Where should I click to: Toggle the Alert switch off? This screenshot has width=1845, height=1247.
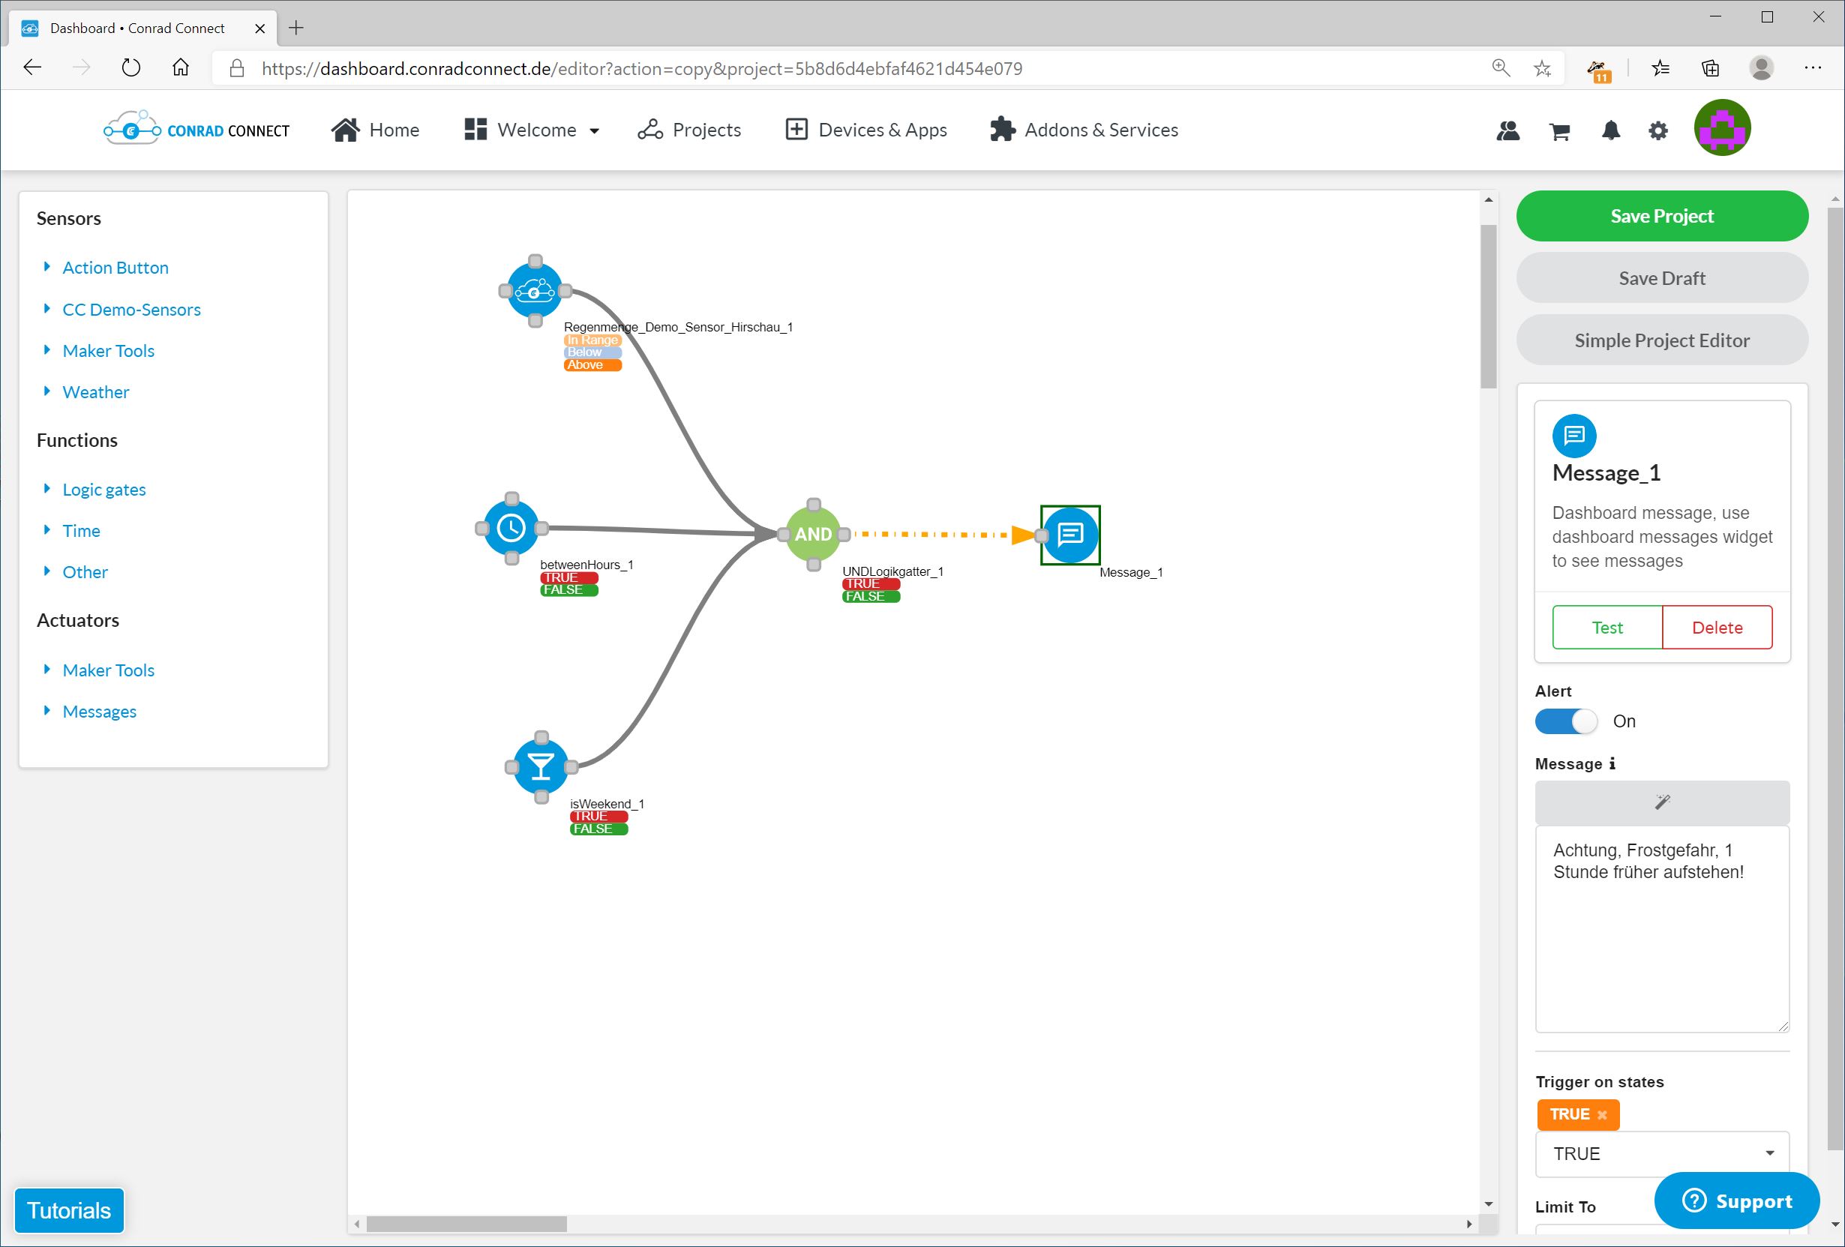[x=1564, y=721]
